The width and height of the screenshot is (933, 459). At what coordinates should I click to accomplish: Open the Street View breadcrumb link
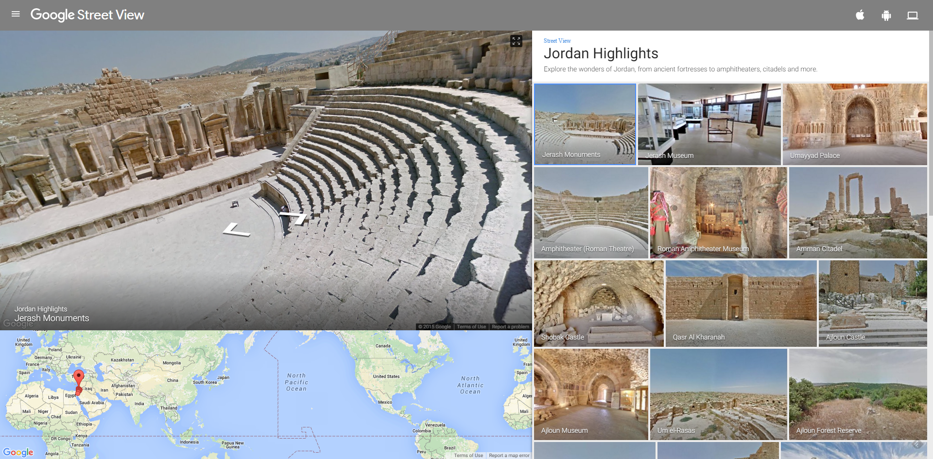[x=557, y=41]
